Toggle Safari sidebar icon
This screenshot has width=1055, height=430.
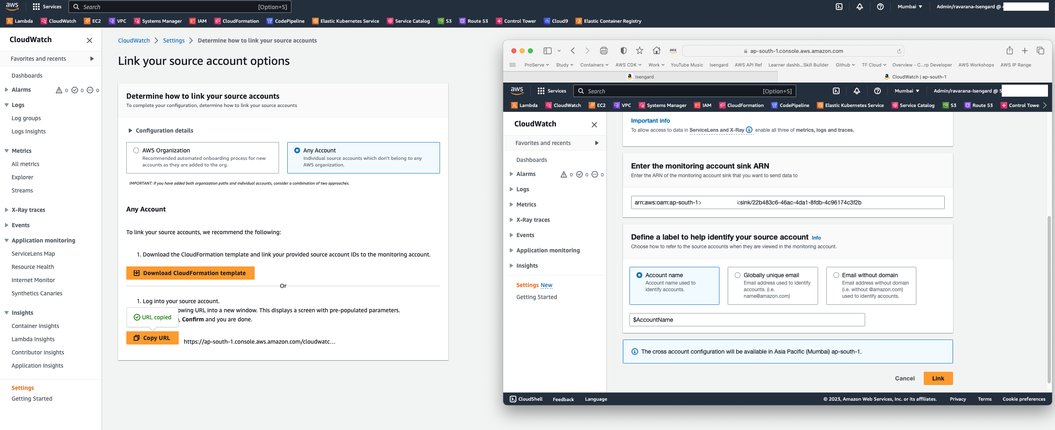click(x=547, y=51)
